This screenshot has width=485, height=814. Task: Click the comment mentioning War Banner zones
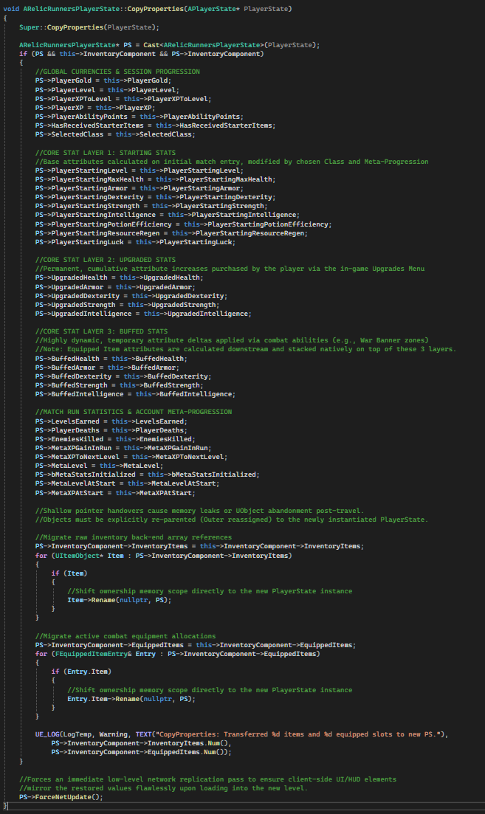point(232,340)
